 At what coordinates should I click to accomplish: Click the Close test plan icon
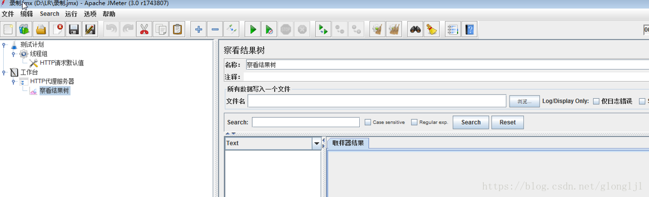click(57, 29)
